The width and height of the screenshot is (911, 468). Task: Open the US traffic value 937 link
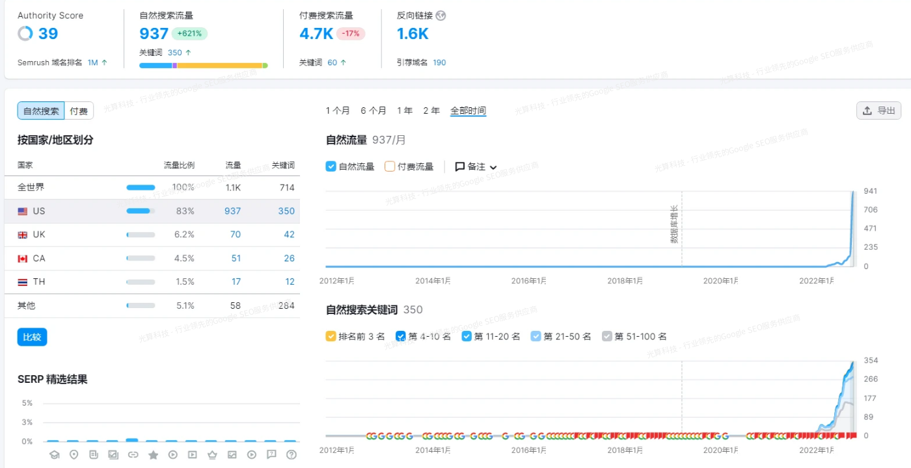[232, 211]
